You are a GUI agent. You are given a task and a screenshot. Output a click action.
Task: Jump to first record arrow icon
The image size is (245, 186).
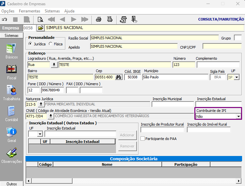[51, 20]
